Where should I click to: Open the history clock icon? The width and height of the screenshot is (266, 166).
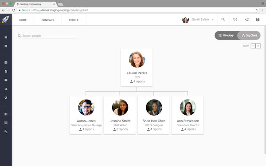tap(235, 19)
